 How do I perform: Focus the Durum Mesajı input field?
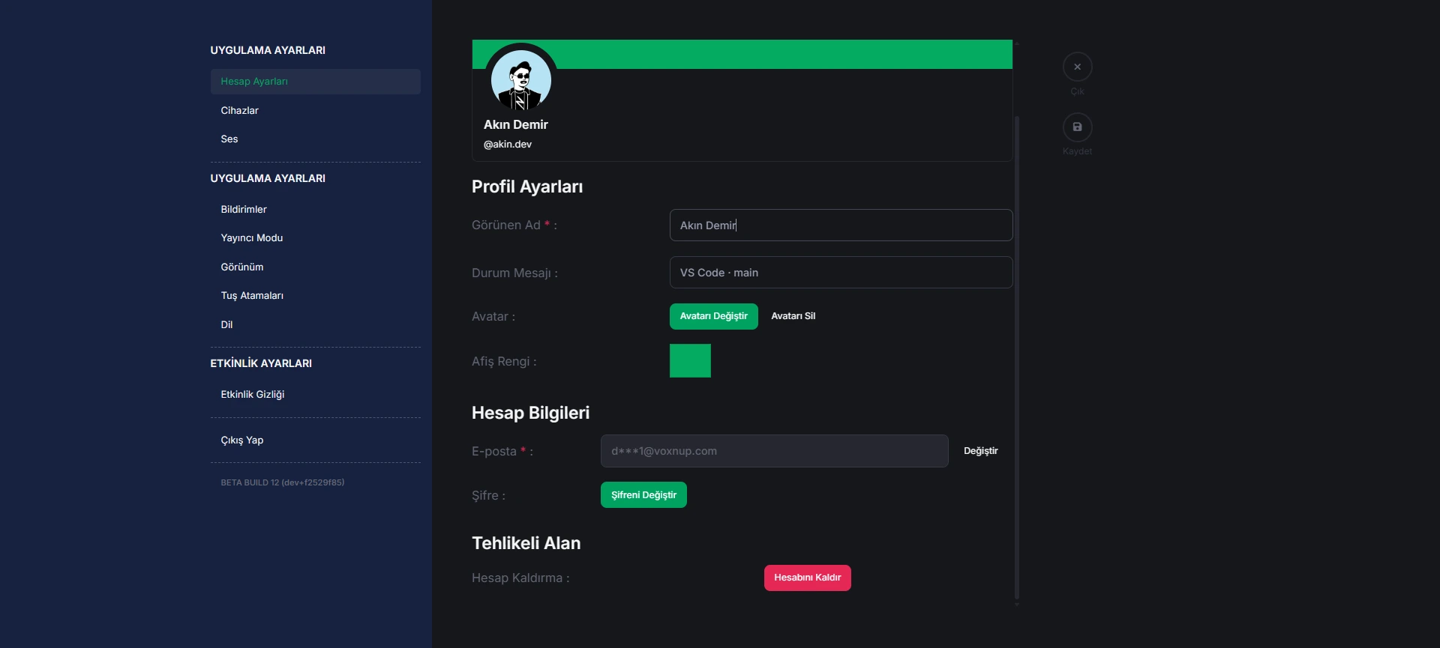pos(841,273)
